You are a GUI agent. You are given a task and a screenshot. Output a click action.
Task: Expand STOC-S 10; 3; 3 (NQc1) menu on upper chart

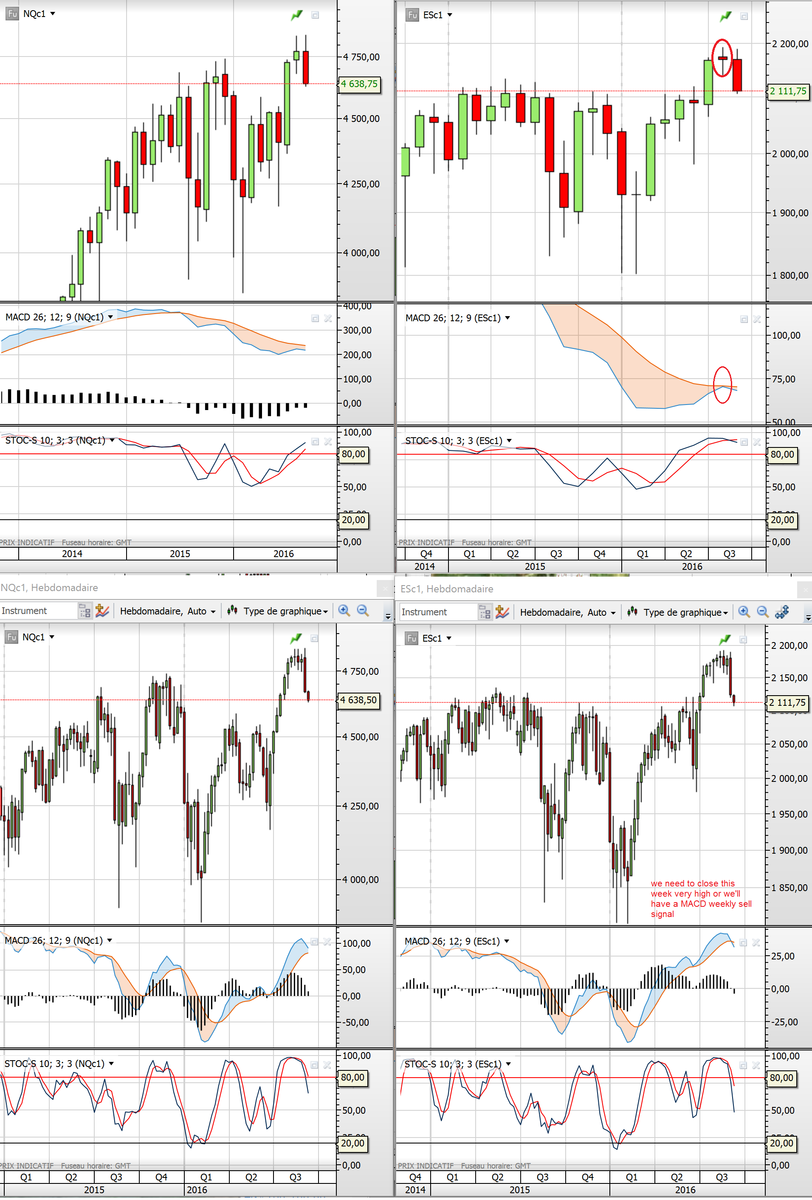[112, 441]
